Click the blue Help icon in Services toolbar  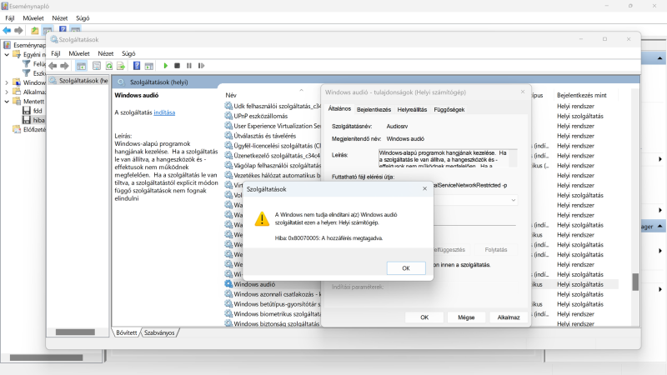(137, 66)
